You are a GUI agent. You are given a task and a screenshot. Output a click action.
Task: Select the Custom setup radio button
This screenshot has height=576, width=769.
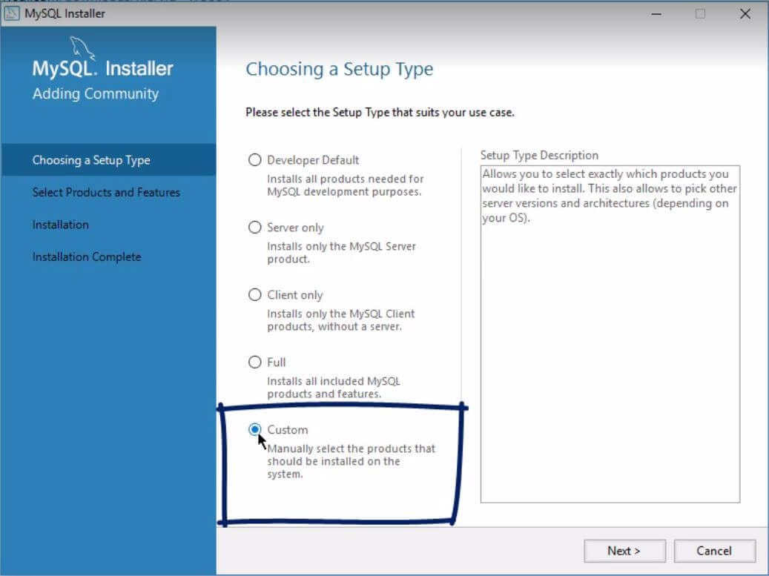pos(254,429)
